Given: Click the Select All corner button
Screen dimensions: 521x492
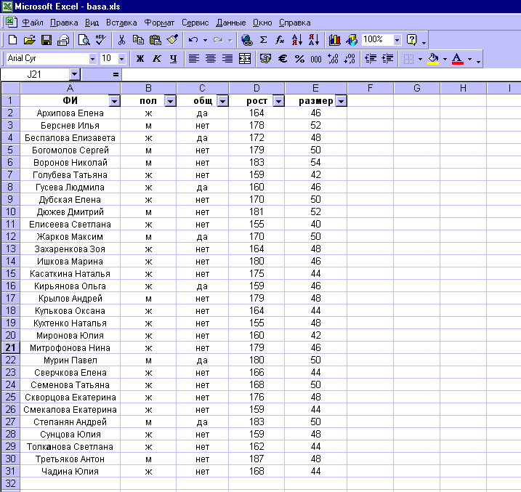Looking at the screenshot, I should pos(11,88).
